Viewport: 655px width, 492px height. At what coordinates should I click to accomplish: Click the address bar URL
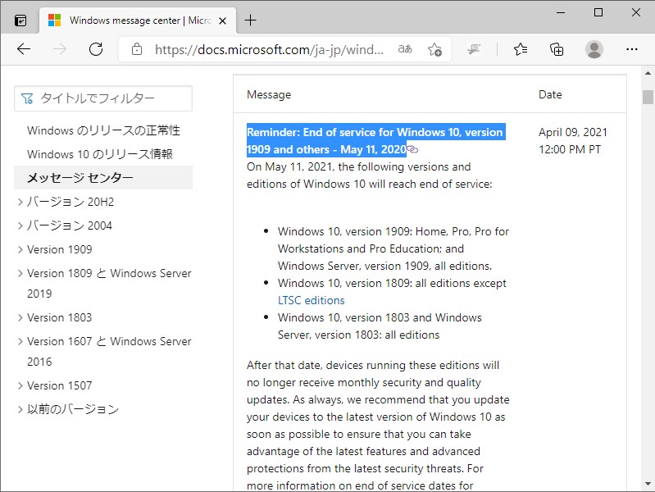pyautogui.click(x=269, y=50)
